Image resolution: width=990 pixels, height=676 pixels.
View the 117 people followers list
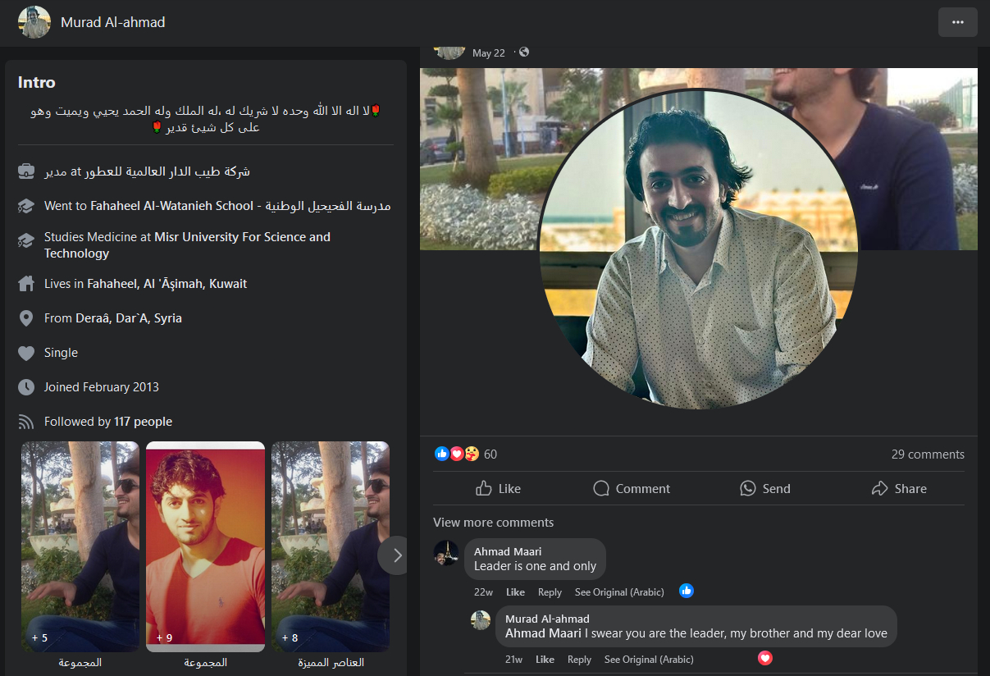coord(144,422)
